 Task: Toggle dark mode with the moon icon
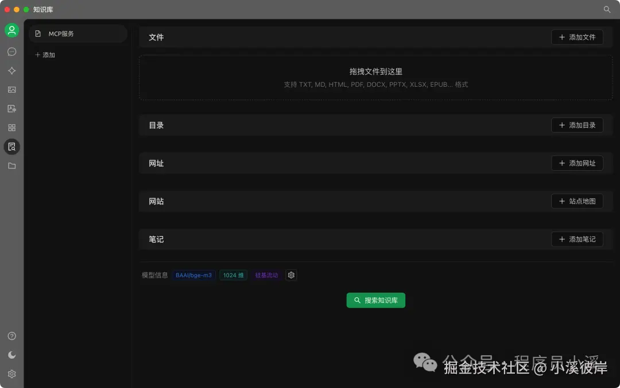coord(12,355)
